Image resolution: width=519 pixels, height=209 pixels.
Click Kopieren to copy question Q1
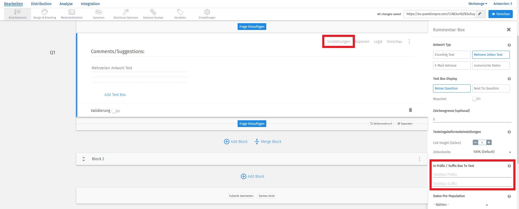[x=362, y=42]
